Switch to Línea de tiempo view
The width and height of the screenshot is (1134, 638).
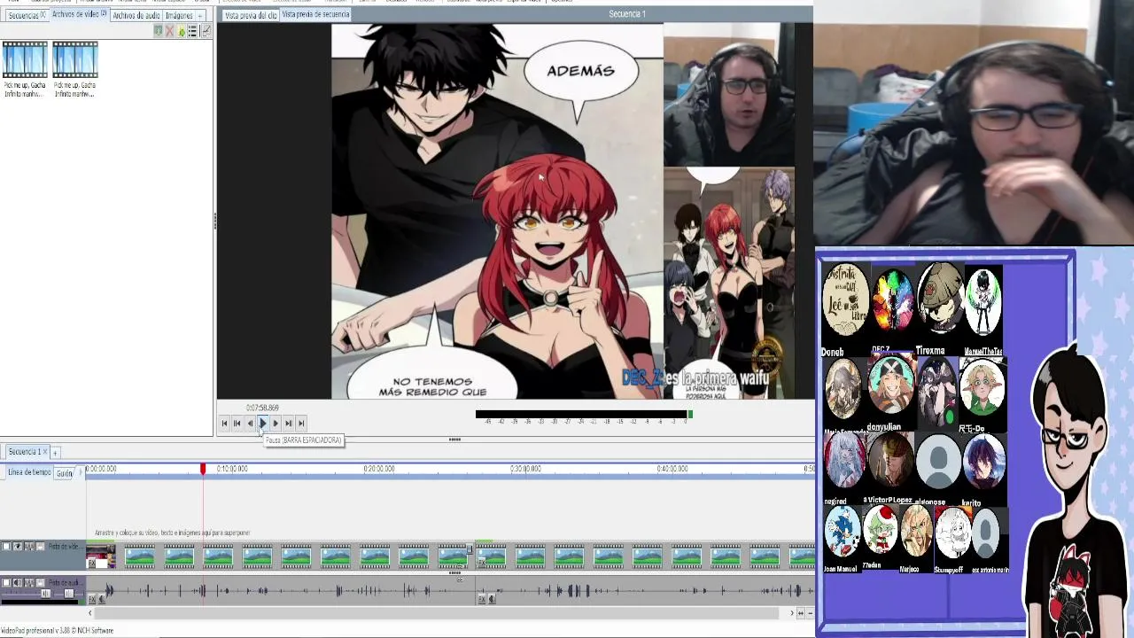pyautogui.click(x=29, y=472)
